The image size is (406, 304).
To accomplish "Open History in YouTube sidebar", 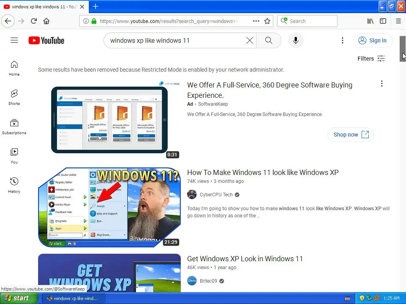I will [x=14, y=185].
